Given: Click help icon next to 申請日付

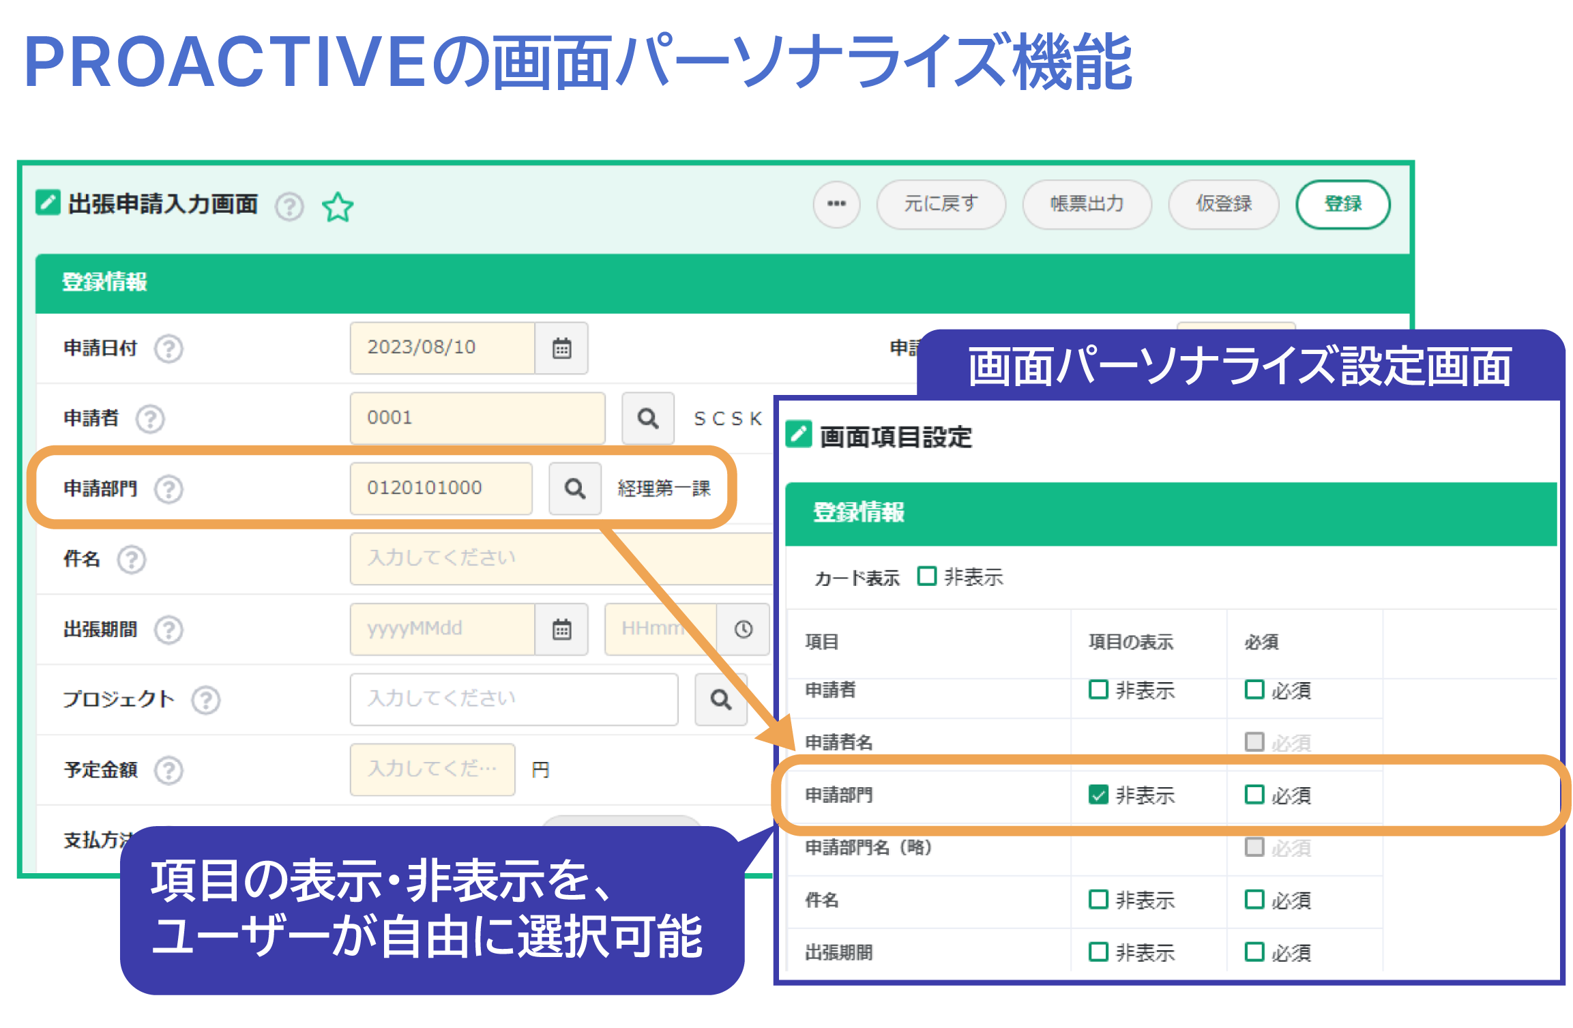Looking at the screenshot, I should click(168, 349).
